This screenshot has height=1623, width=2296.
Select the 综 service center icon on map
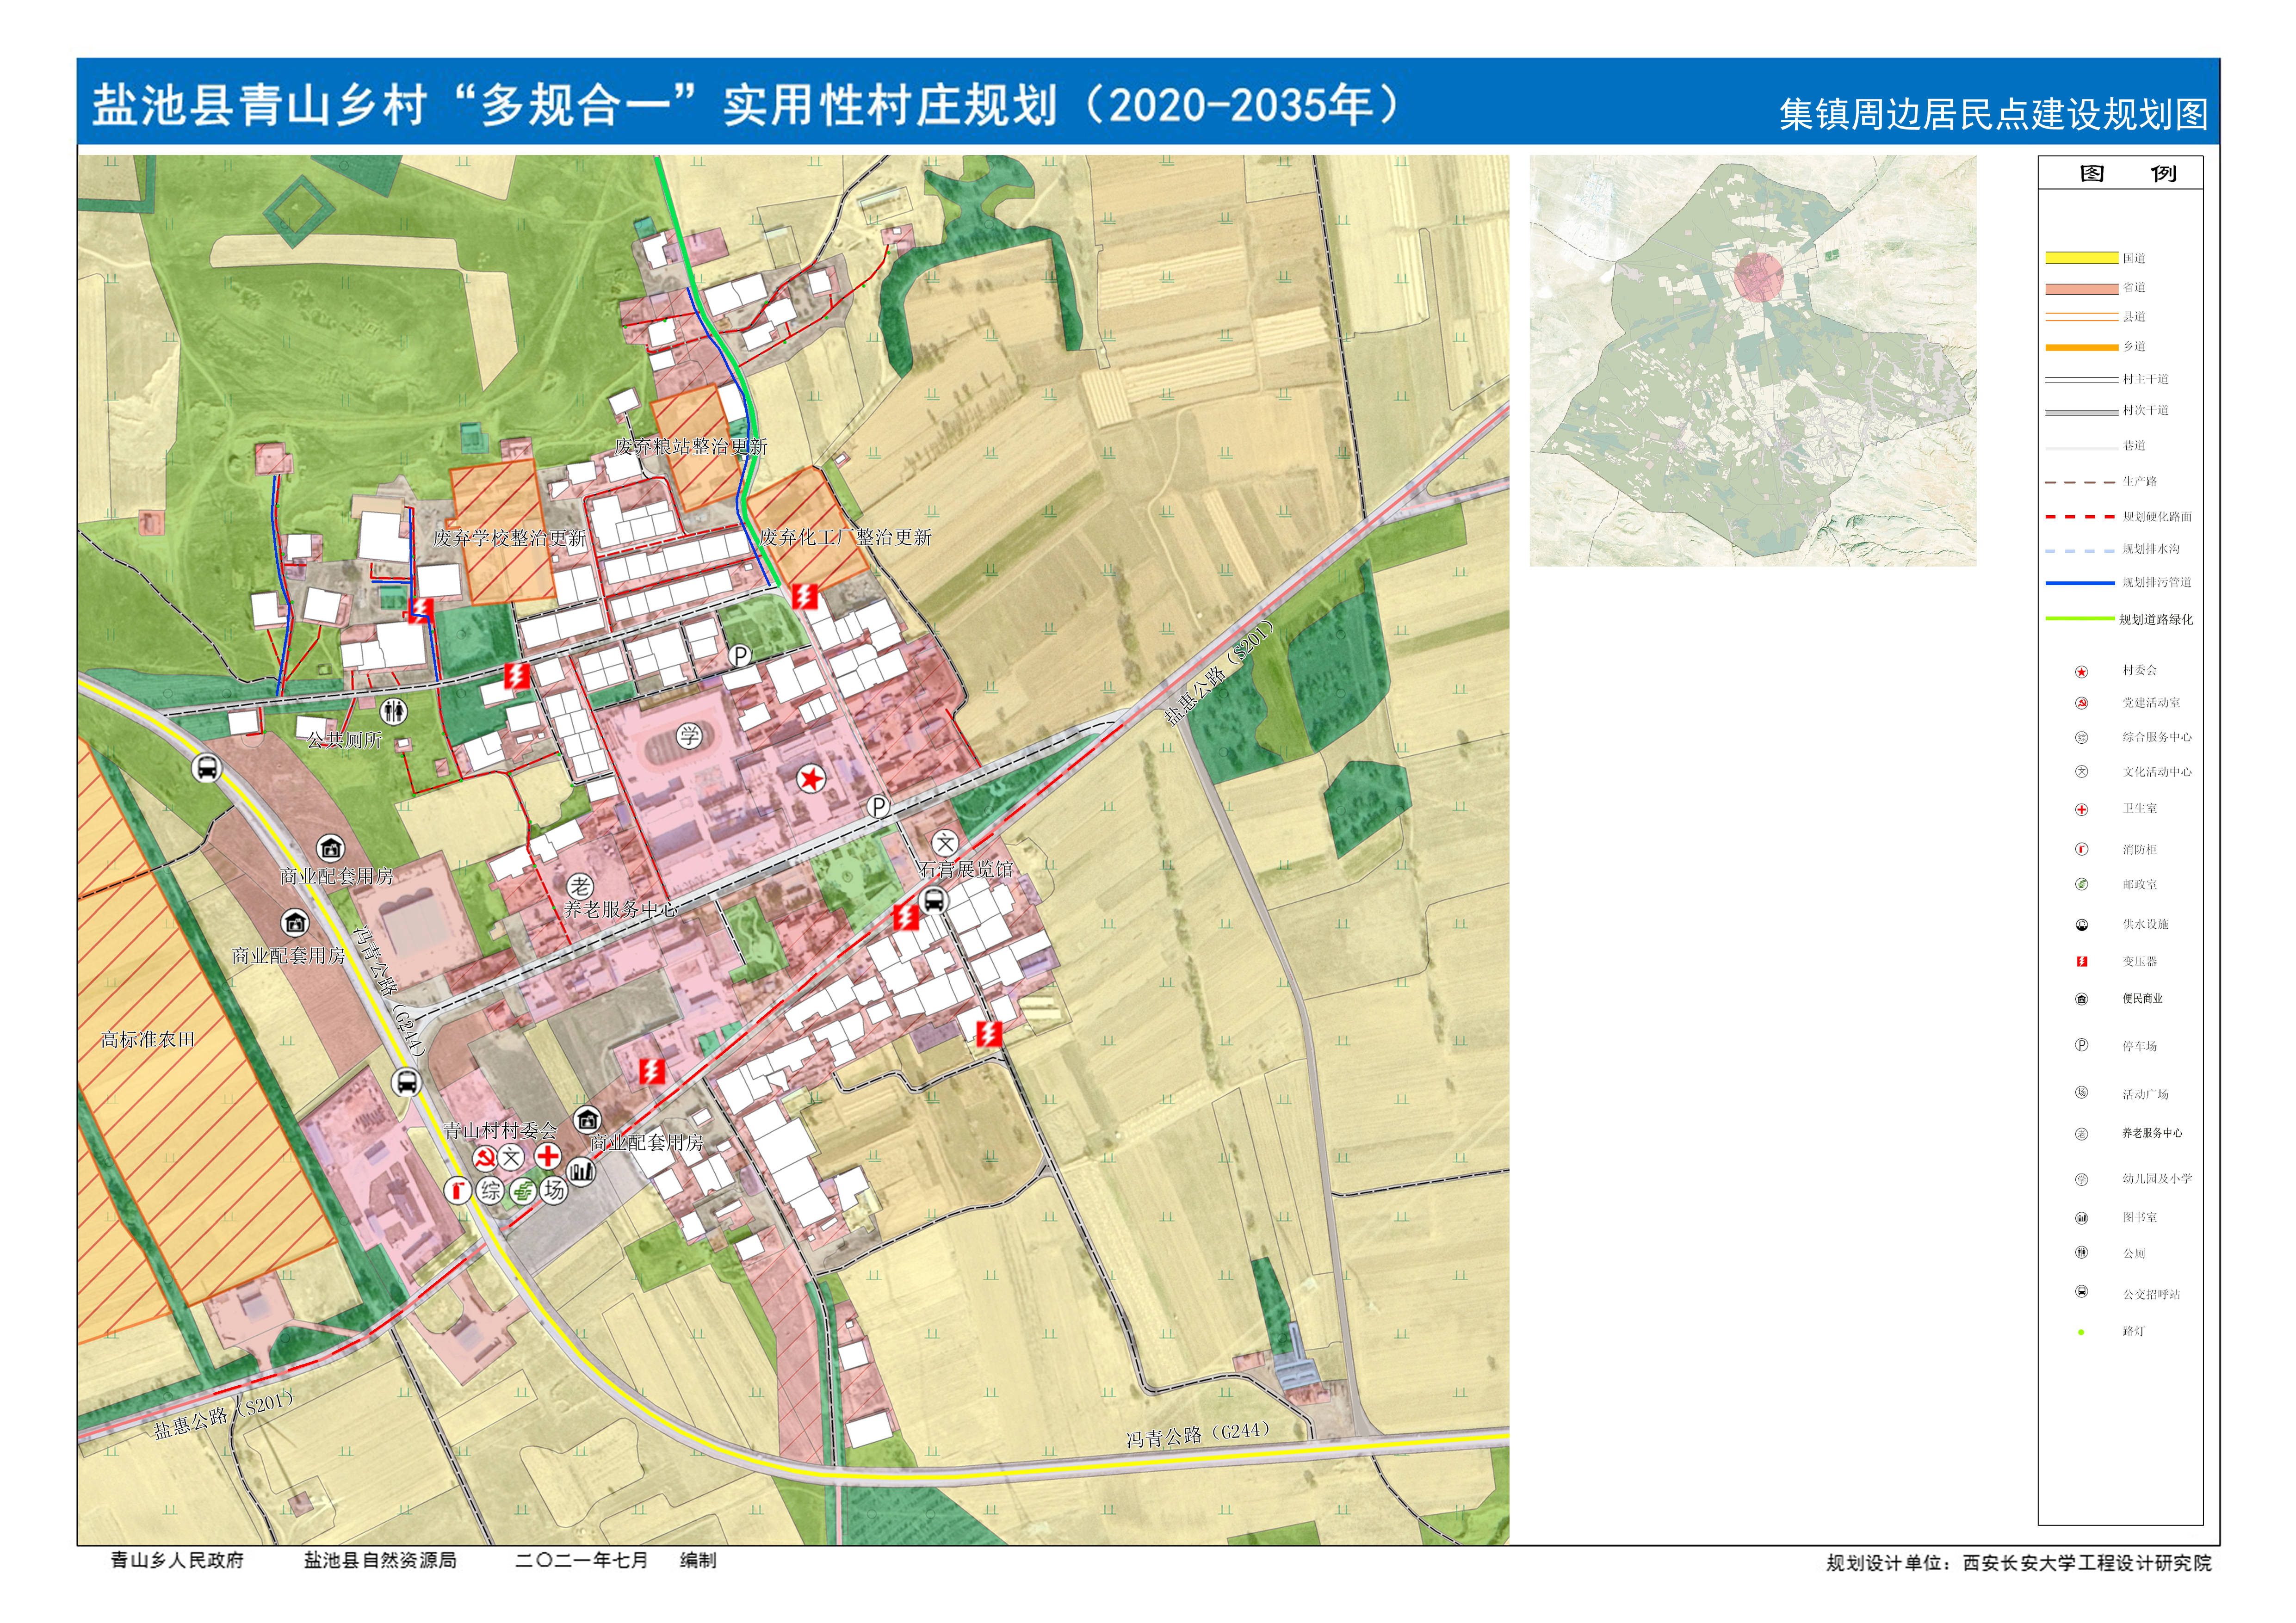[x=490, y=1190]
